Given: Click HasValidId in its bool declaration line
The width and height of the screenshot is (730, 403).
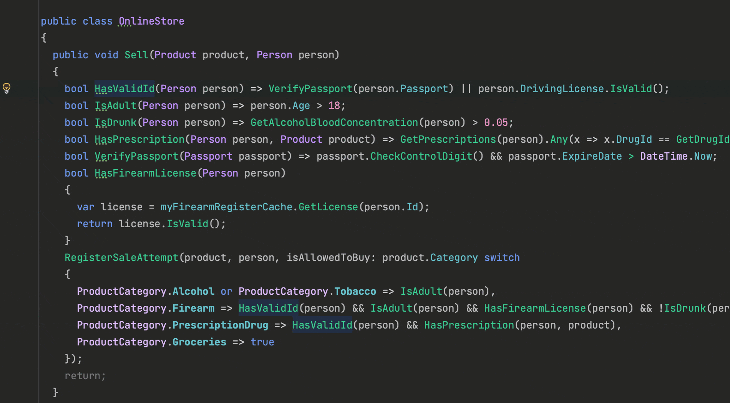Looking at the screenshot, I should click(124, 89).
